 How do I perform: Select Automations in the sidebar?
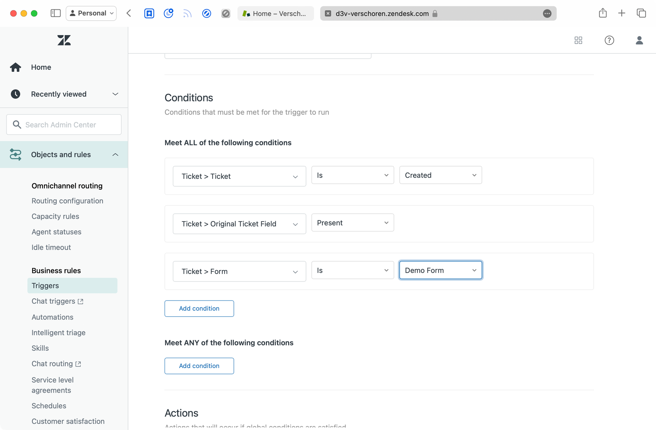52,317
